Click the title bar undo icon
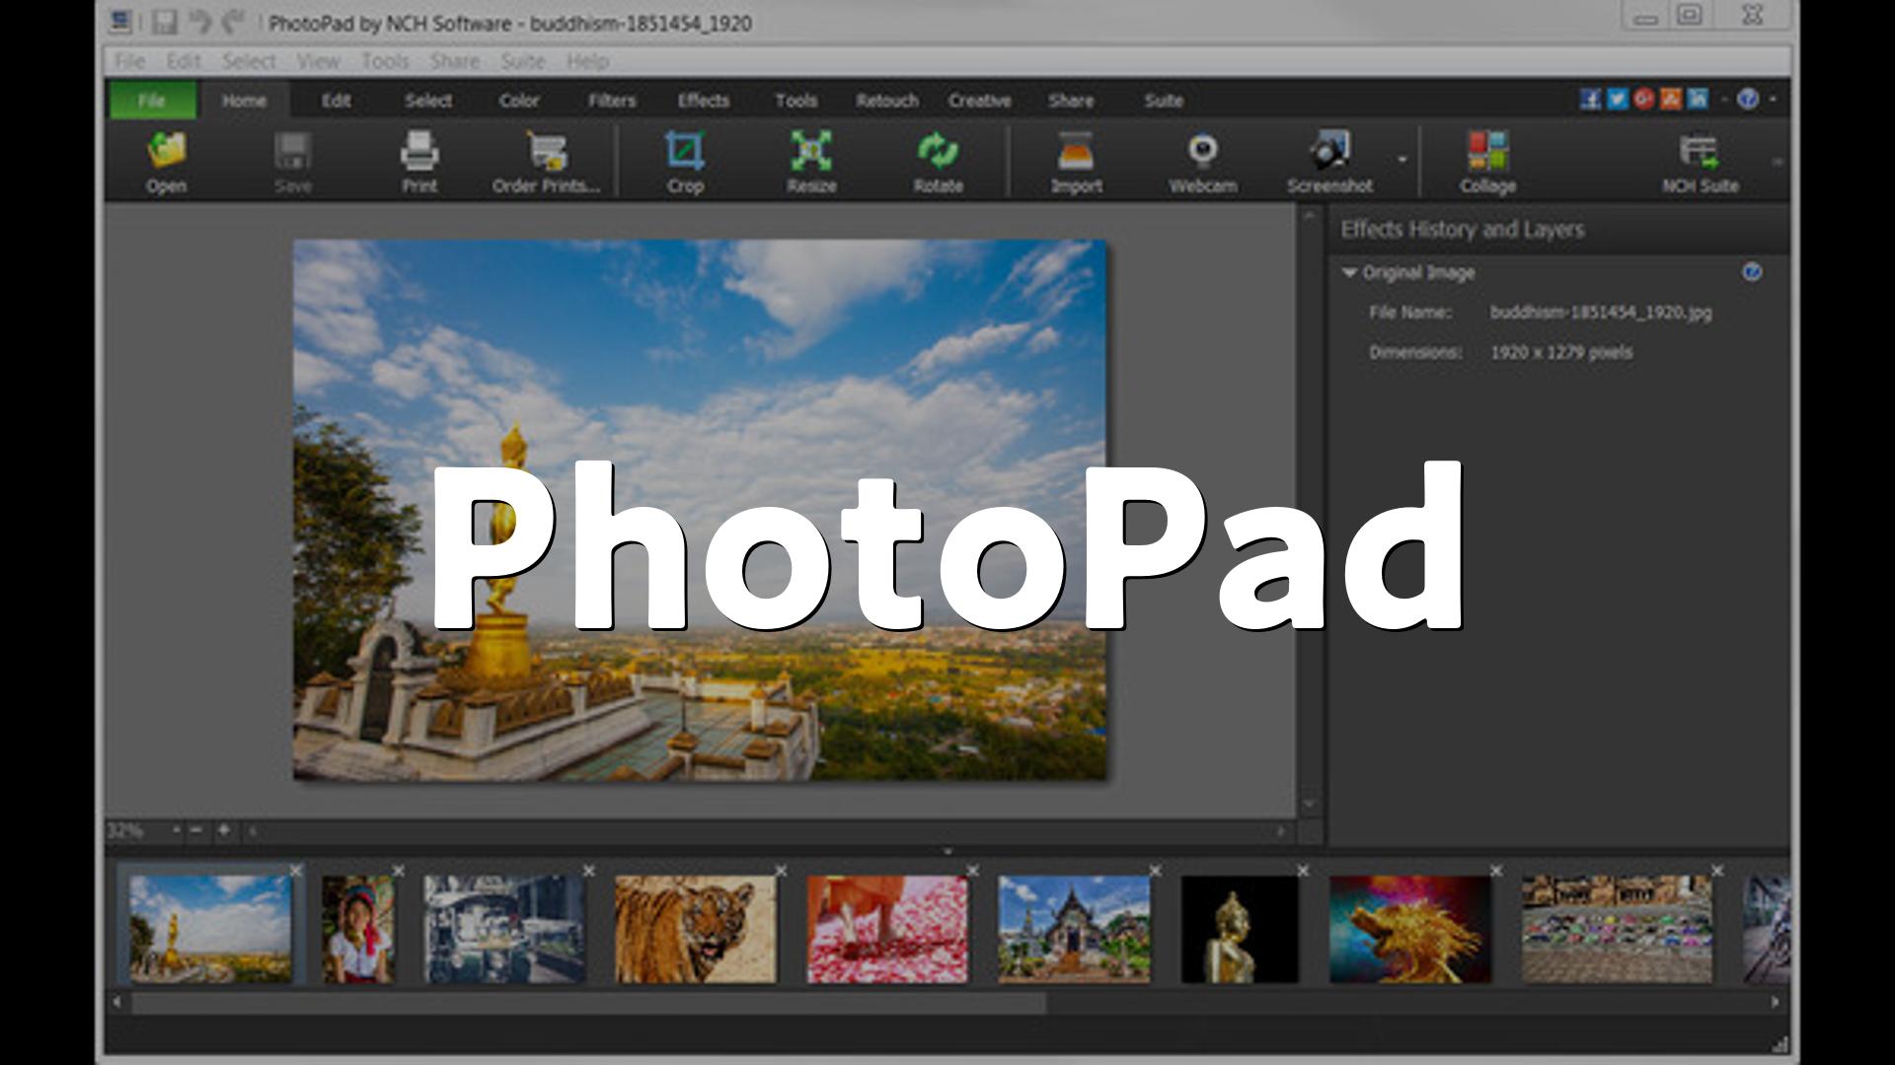Screen dimensions: 1895x1065 199,22
